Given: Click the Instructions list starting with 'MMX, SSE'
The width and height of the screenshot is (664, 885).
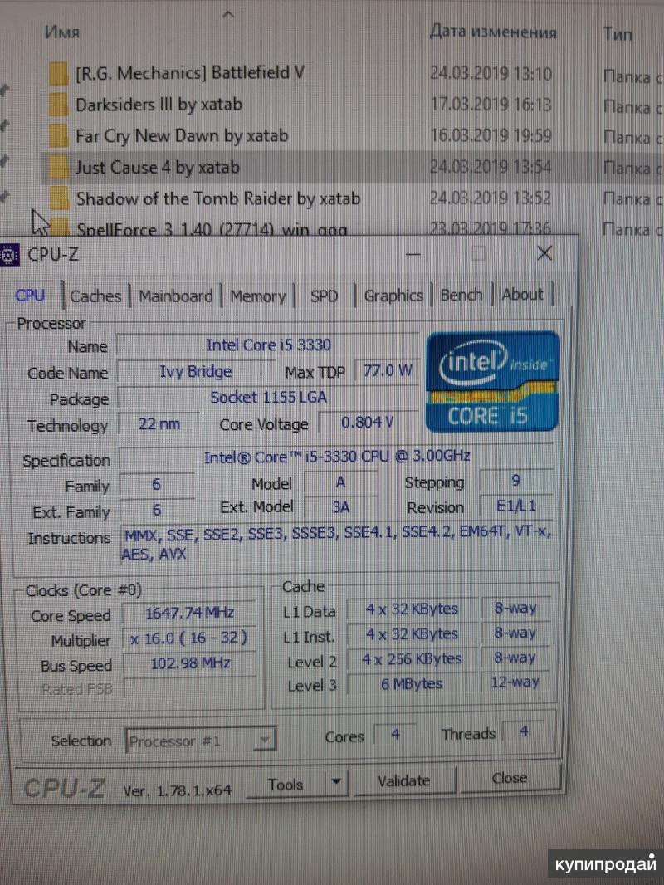Looking at the screenshot, I should point(338,543).
